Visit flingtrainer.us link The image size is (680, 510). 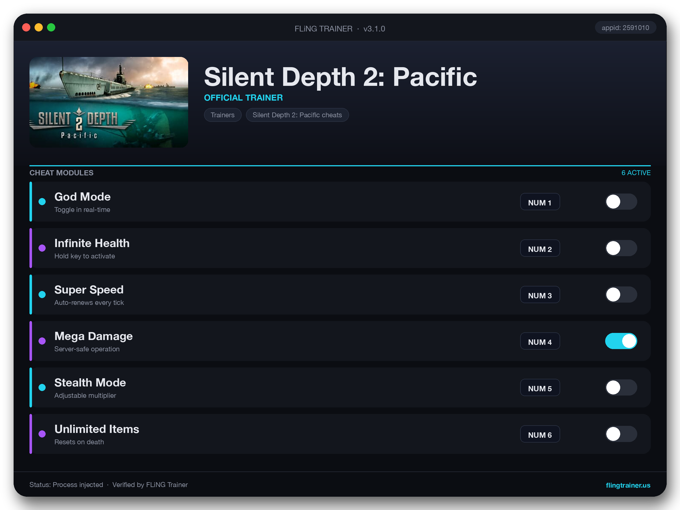(x=628, y=485)
